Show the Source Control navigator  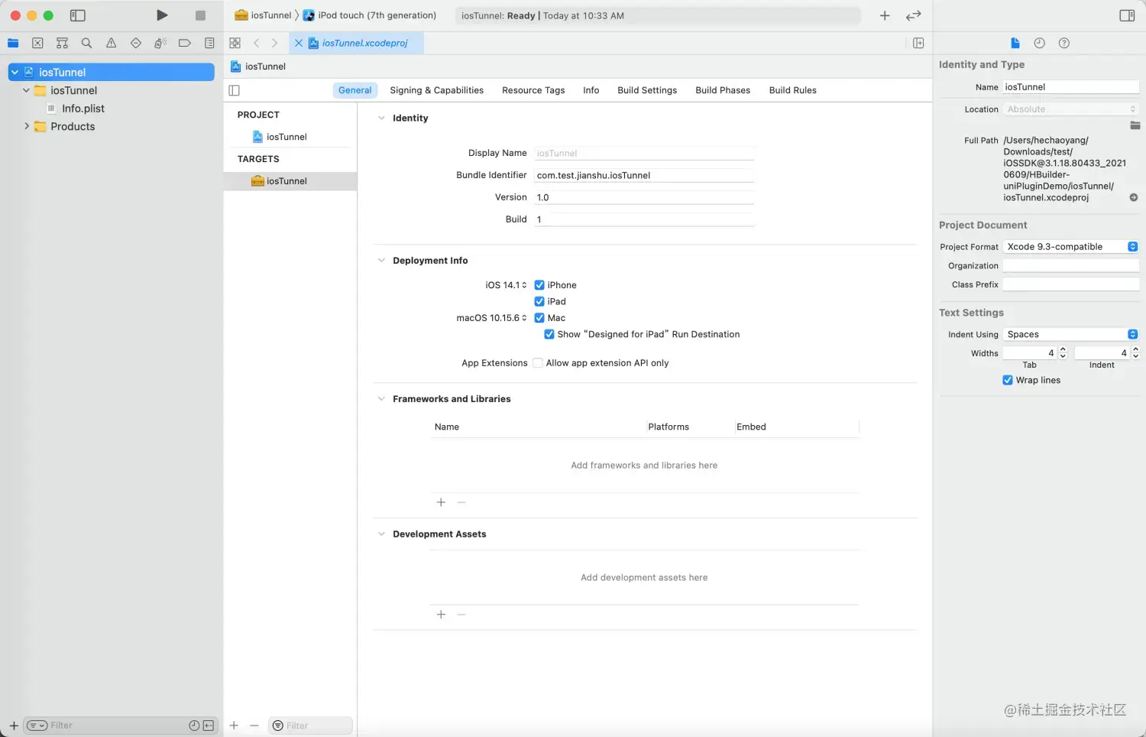(37, 43)
